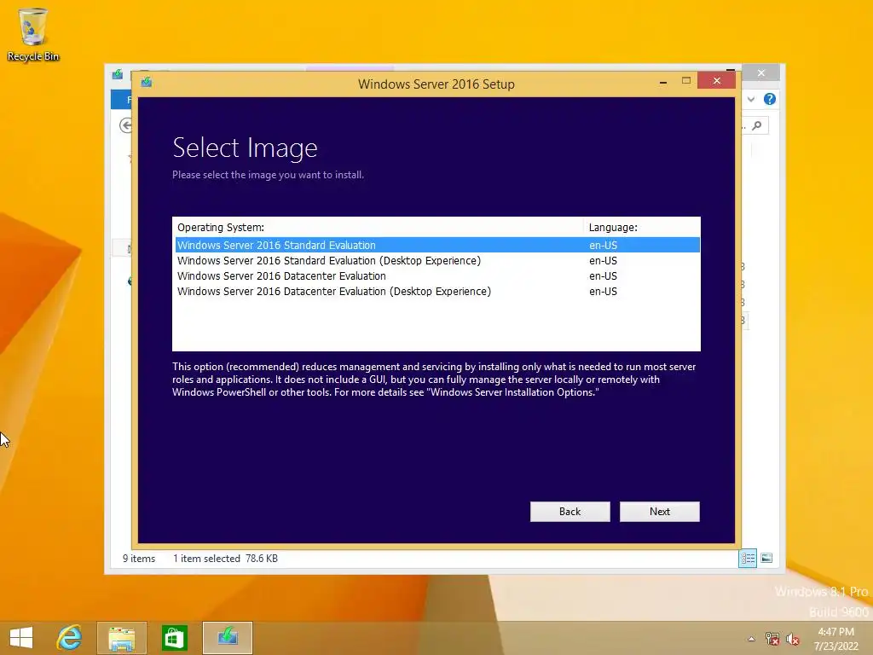The width and height of the screenshot is (873, 655).
Task: Select Standard Evaluation (Desktop Experience) image
Action: 437,261
